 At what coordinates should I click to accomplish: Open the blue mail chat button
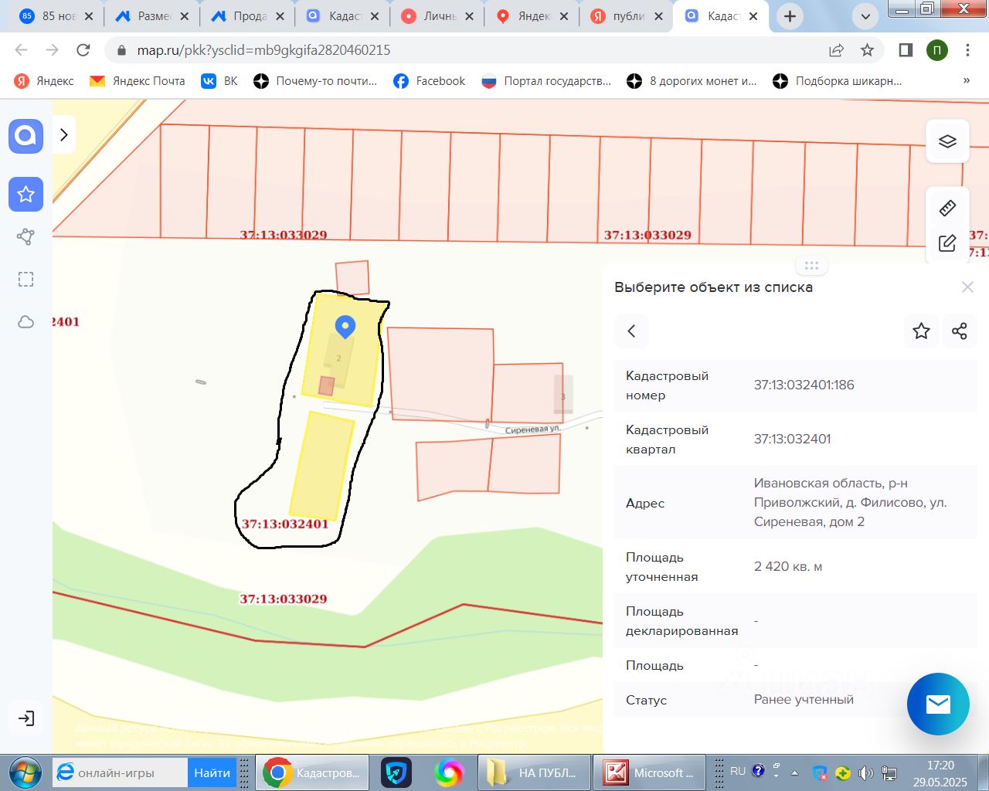coord(938,704)
